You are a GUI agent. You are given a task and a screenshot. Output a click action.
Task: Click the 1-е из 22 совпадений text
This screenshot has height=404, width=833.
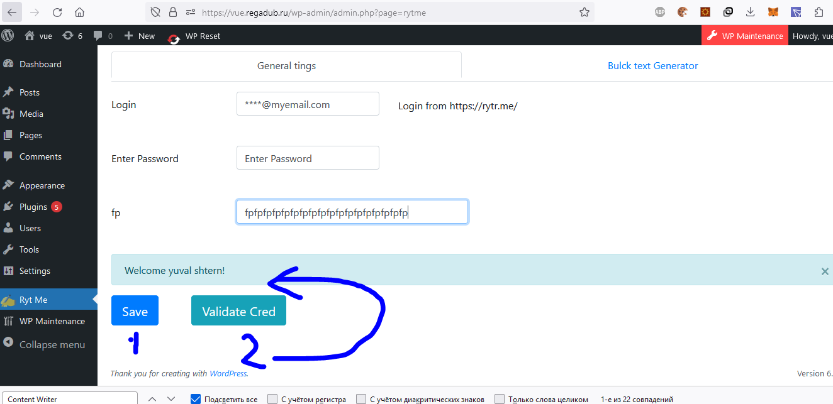[637, 400]
